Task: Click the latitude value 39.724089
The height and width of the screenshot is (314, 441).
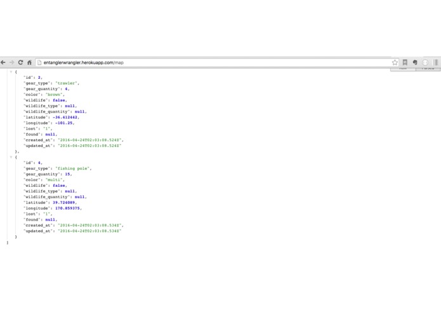Action: (64, 203)
